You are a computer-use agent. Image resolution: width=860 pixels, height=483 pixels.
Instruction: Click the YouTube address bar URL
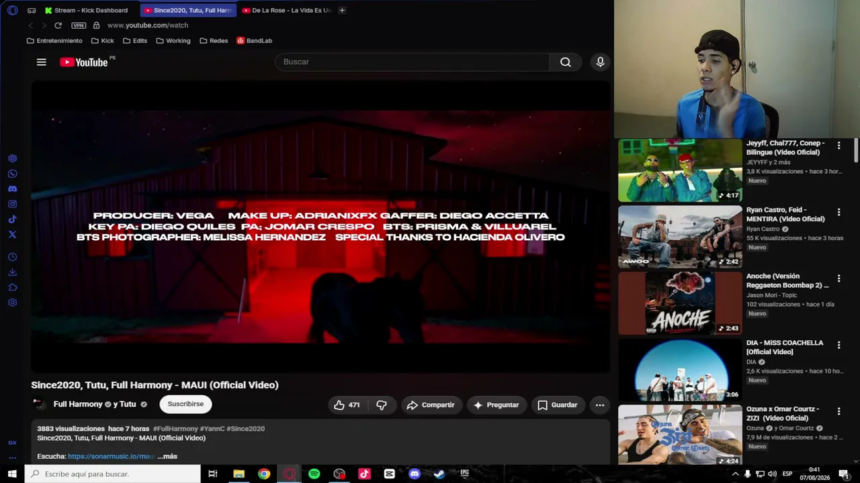[x=148, y=25]
